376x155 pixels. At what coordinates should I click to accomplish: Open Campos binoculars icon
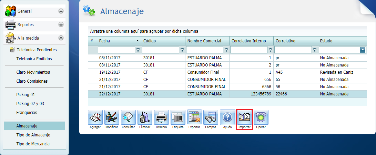pos(211,117)
